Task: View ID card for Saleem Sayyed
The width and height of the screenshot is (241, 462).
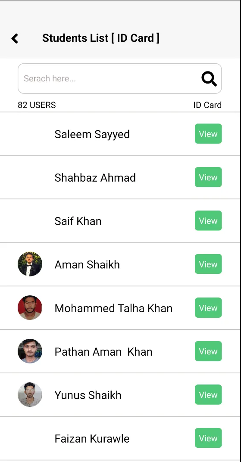Action: click(x=208, y=134)
